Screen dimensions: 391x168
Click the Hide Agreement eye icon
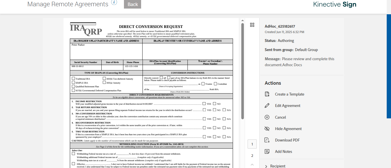tap(267, 129)
